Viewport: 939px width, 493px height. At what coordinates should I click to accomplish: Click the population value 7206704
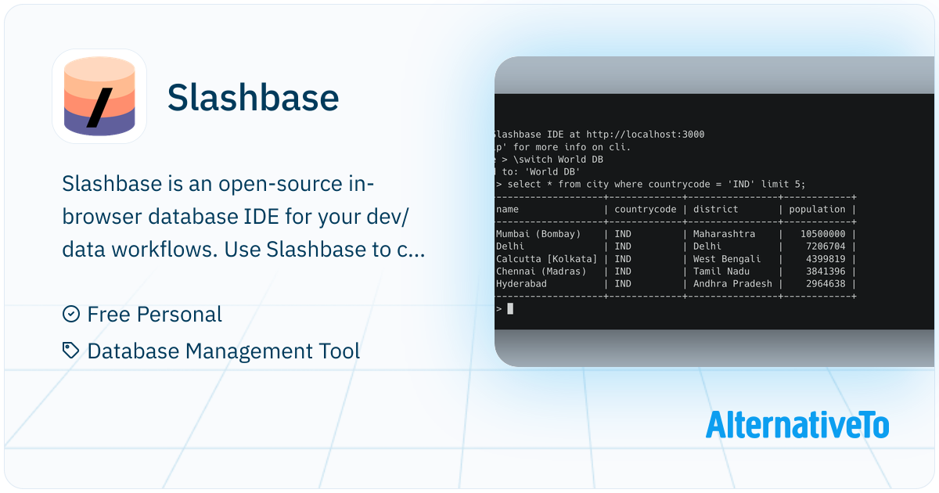826,246
